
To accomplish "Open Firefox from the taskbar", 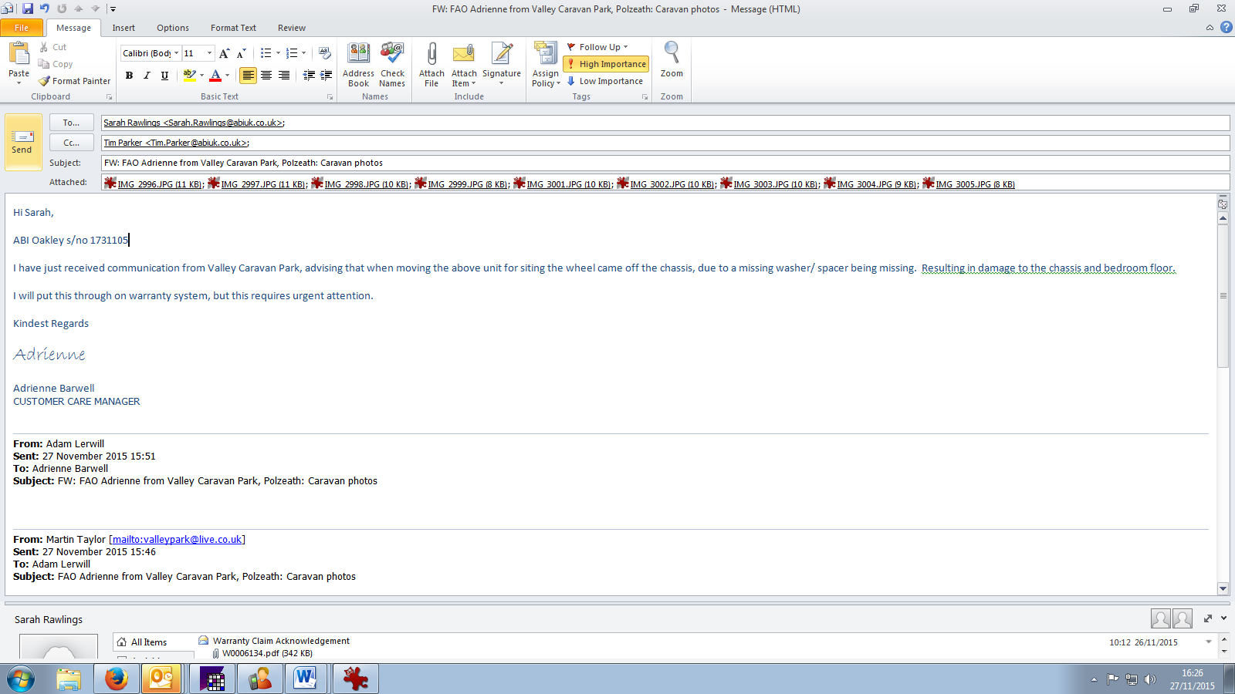I will click(117, 679).
